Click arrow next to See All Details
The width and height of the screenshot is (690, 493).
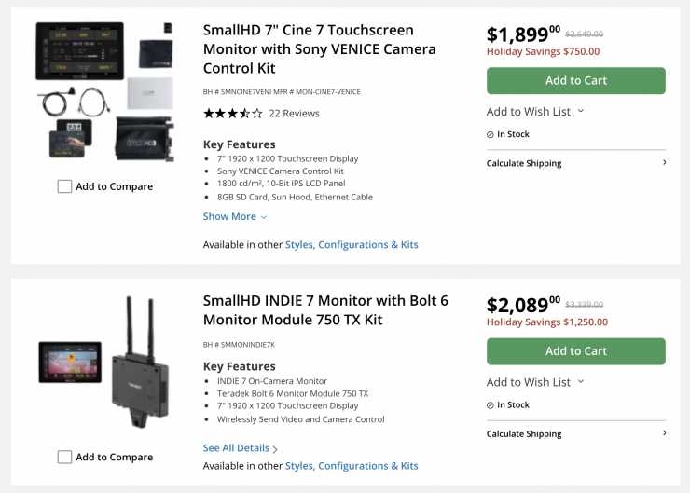click(x=275, y=449)
